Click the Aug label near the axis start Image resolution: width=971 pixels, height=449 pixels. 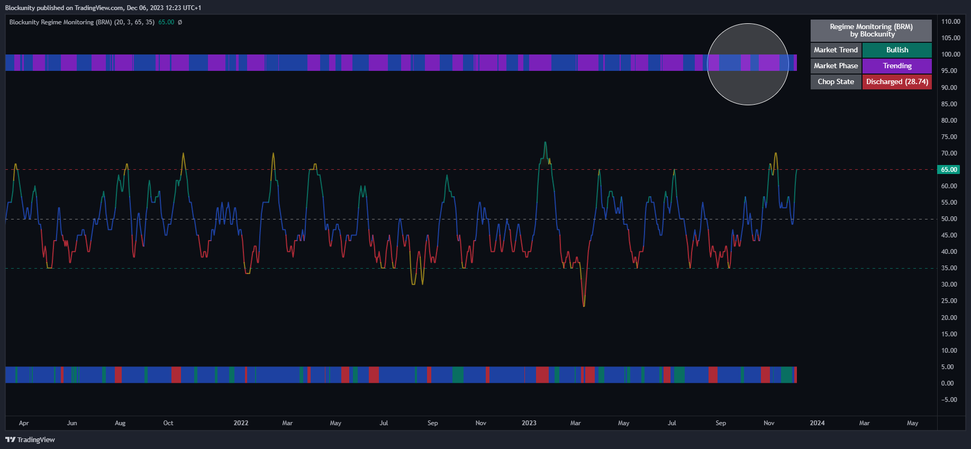120,423
